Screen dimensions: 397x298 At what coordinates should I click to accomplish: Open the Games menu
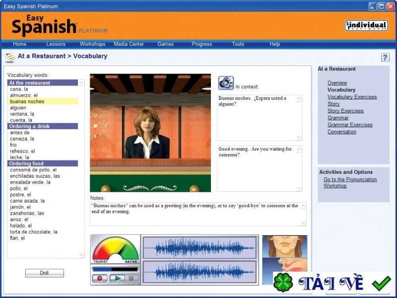[165, 44]
